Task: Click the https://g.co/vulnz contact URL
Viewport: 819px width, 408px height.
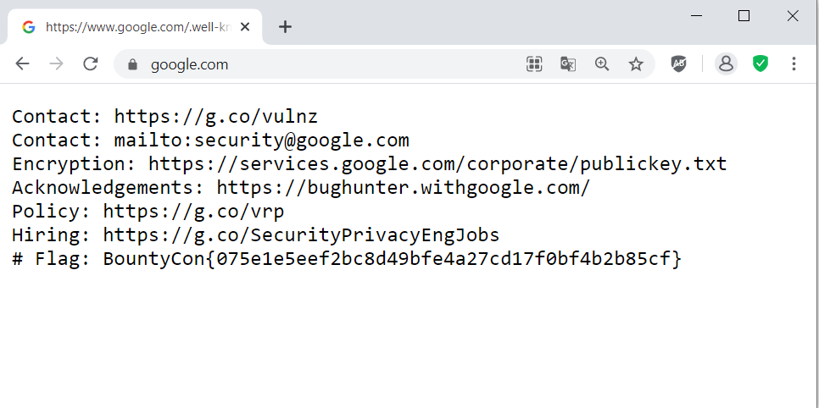Action: click(215, 117)
